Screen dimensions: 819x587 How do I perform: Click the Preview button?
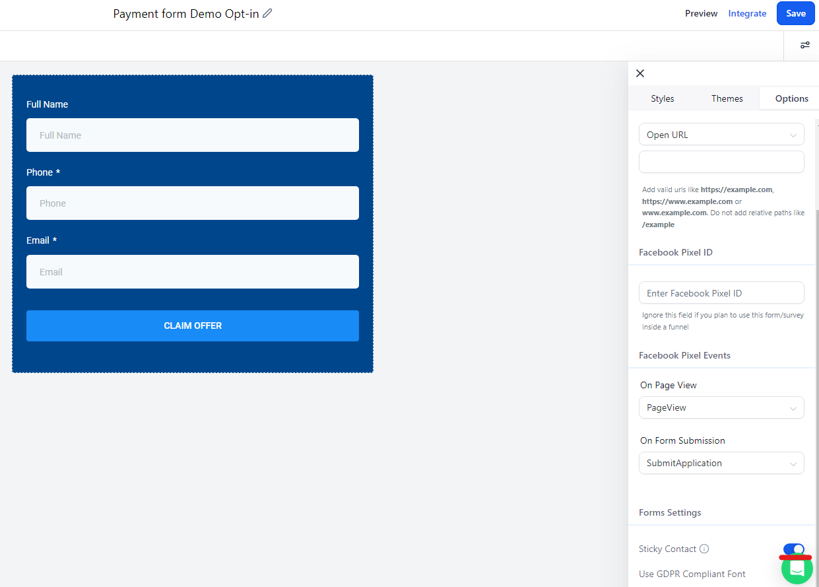tap(701, 13)
